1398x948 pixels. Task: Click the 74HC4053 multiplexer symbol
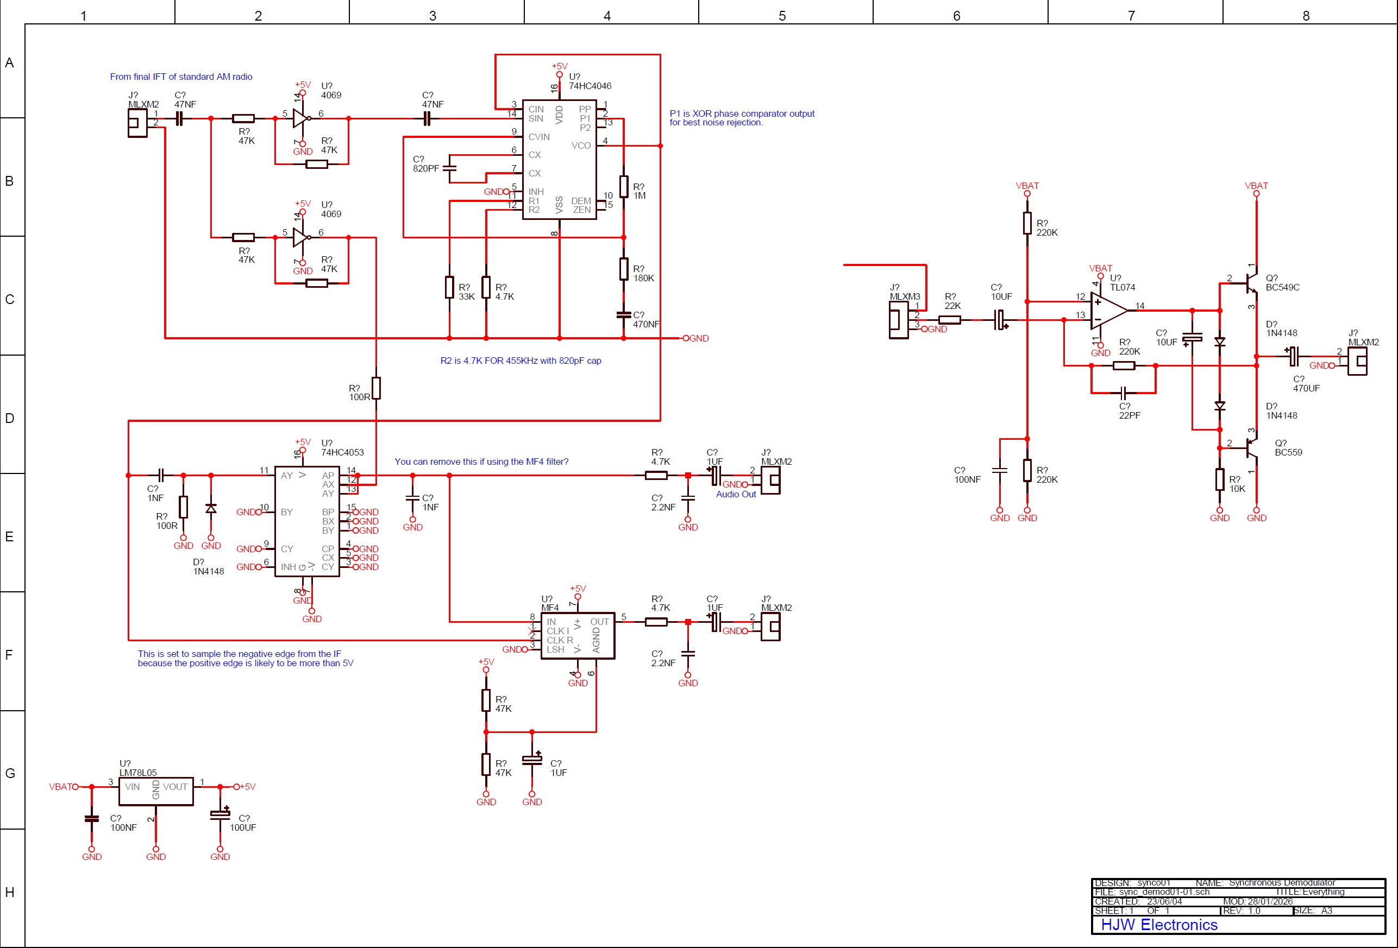click(x=307, y=520)
